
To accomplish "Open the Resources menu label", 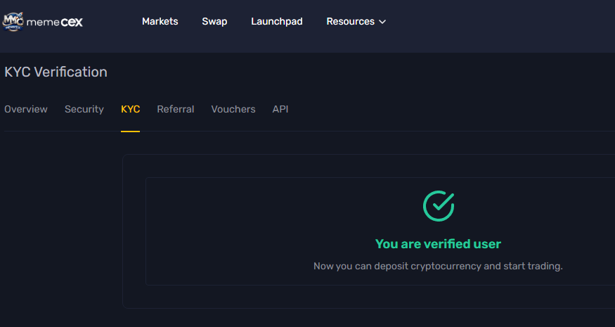I will 350,22.
